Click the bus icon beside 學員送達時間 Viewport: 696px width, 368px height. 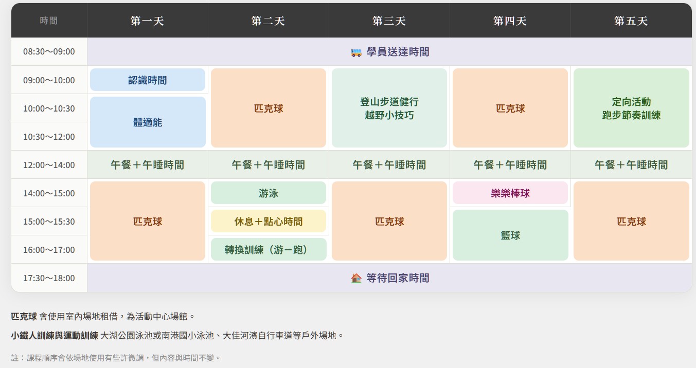[356, 52]
